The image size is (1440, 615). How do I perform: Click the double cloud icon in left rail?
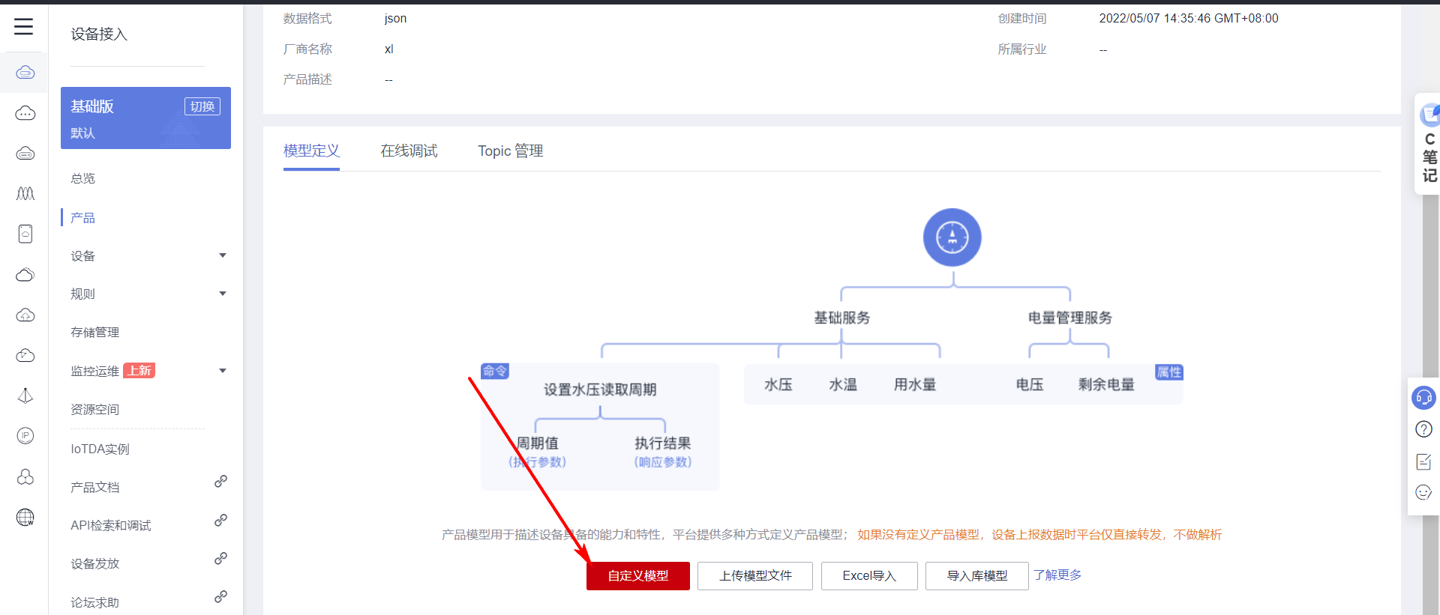click(25, 275)
